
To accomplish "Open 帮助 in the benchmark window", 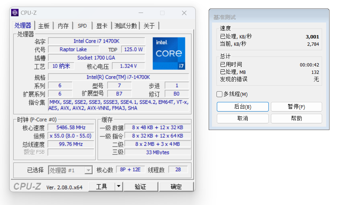I will click(x=297, y=118).
